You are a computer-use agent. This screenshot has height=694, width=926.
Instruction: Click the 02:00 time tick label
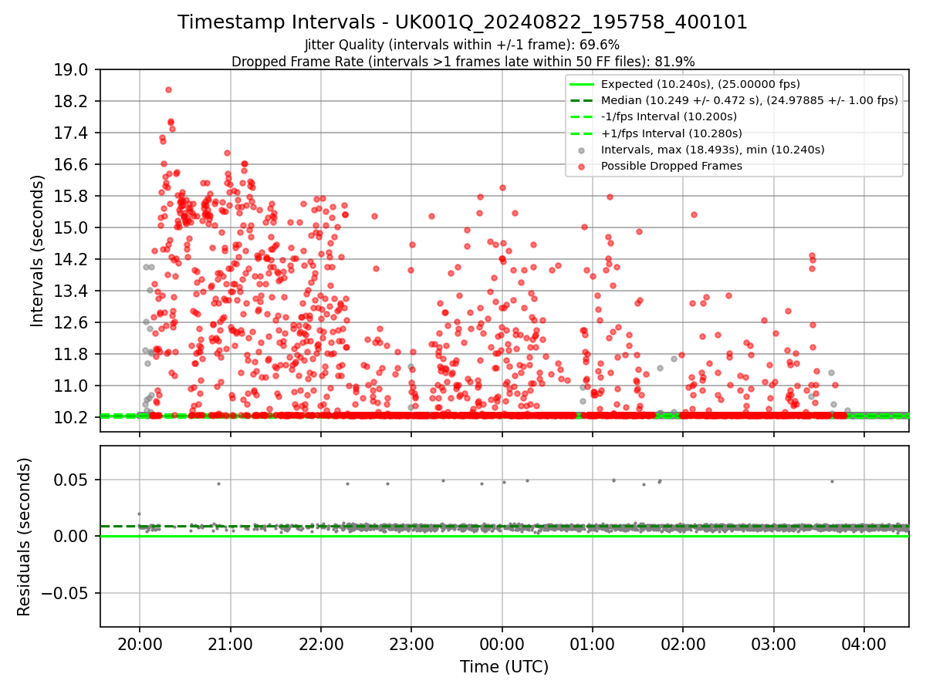(x=683, y=643)
